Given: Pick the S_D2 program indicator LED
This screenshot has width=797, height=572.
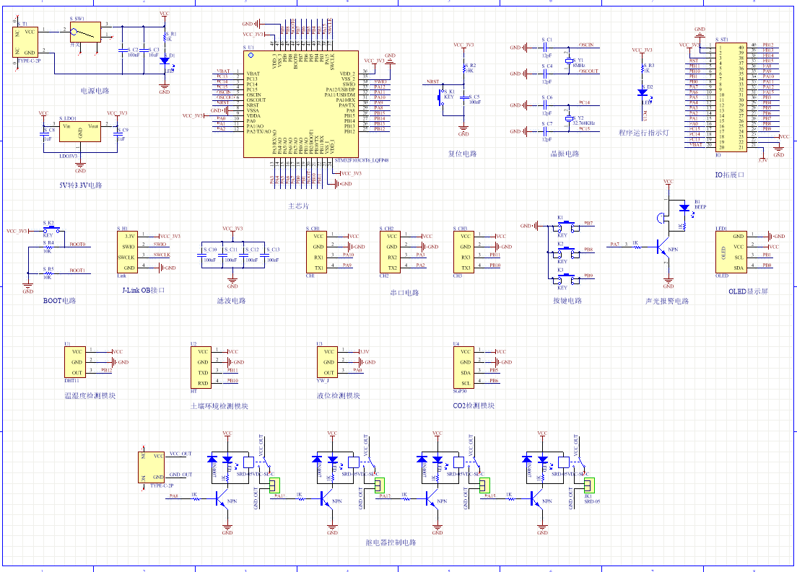Looking at the screenshot, I should coord(643,92).
